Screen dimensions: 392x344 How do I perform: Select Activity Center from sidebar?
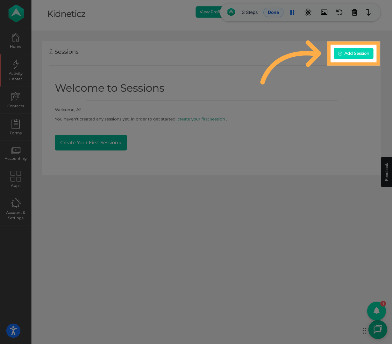coord(16,70)
